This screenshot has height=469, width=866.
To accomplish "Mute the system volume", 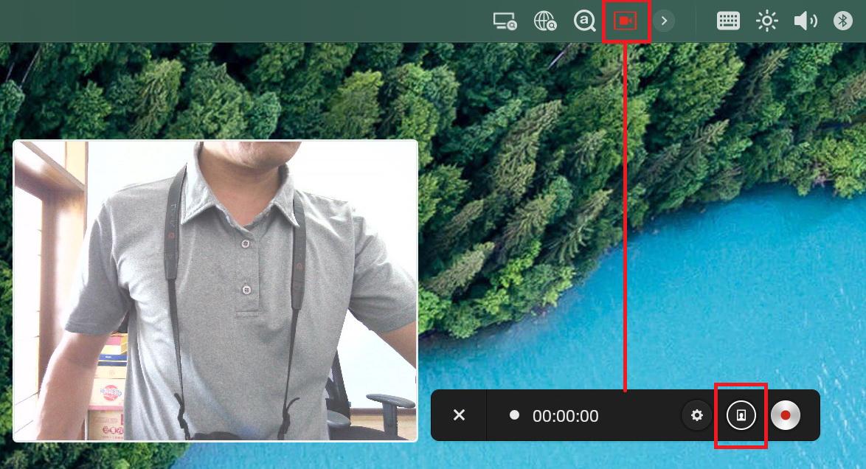I will click(805, 21).
